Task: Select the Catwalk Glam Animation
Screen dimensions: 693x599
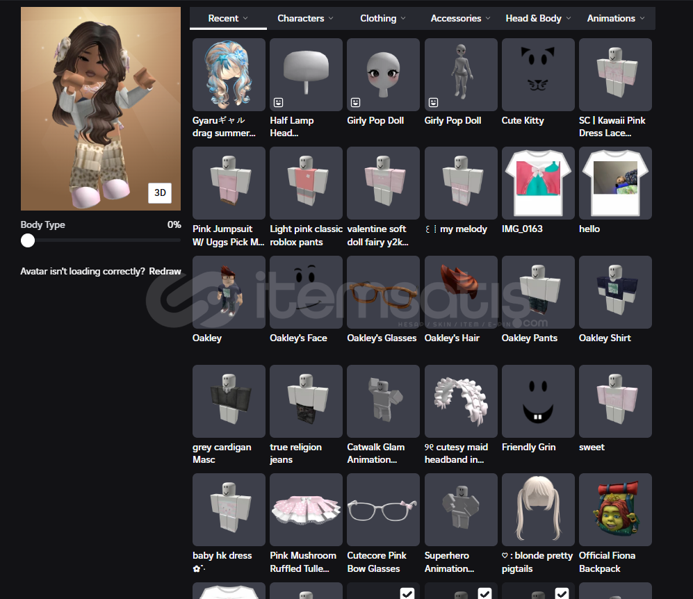Action: tap(383, 401)
